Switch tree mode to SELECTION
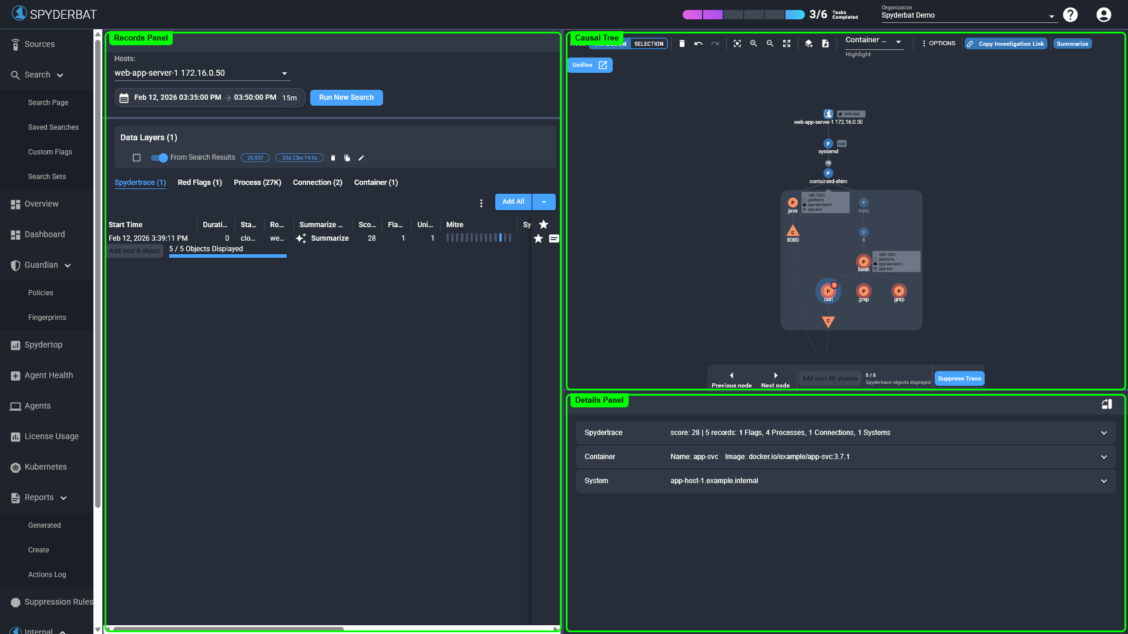Screen dimensions: 1128x634 pos(649,44)
